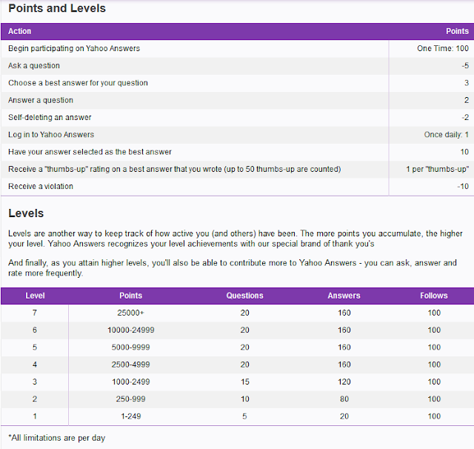The image size is (474, 449).
Task: Click the Points header in the Levels table
Action: pos(130,296)
